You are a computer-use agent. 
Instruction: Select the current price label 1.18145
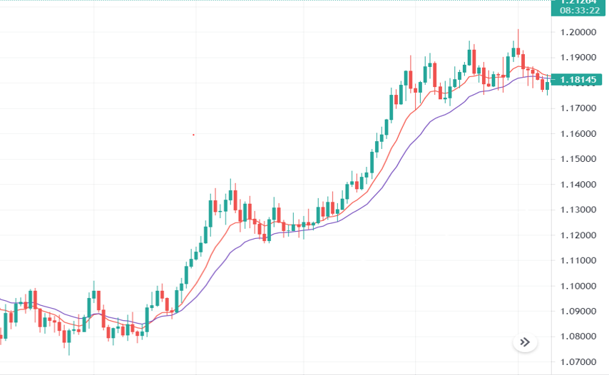(577, 80)
